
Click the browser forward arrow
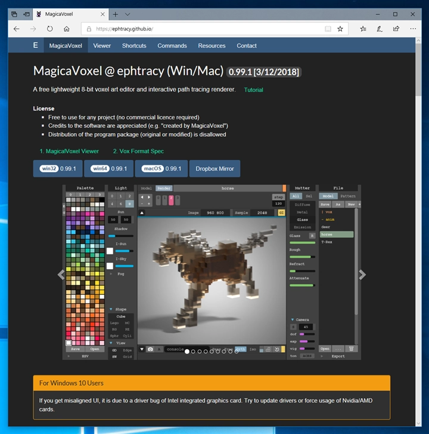coord(33,29)
